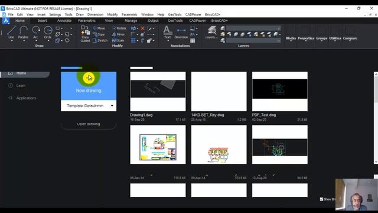The width and height of the screenshot is (378, 213).
Task: Open the top layer selection combo box
Action: (x=253, y=28)
